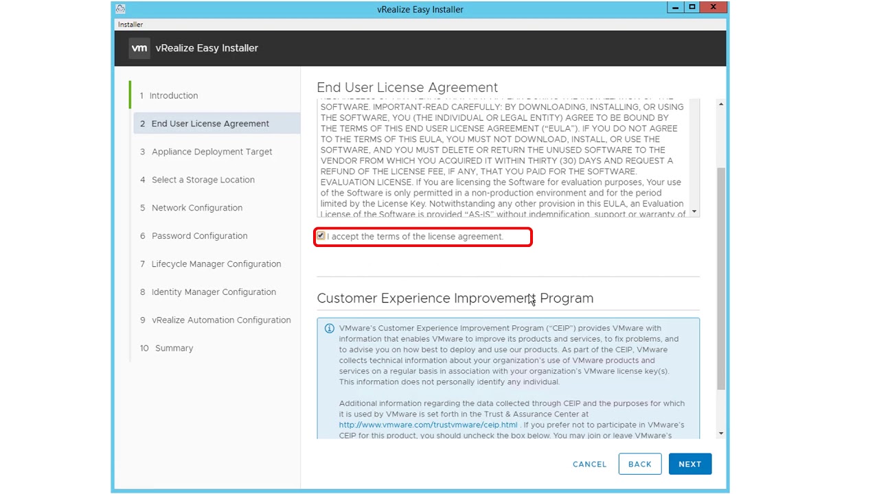This screenshot has height=494, width=879.
Task: Toggle the accept license agreement checkbox
Action: tap(321, 236)
